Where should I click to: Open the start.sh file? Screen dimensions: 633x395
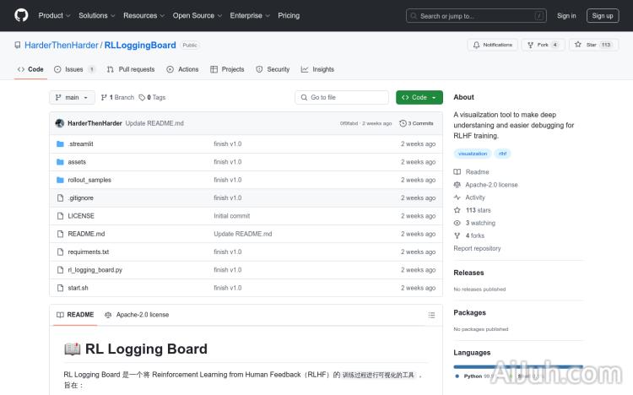(x=78, y=288)
